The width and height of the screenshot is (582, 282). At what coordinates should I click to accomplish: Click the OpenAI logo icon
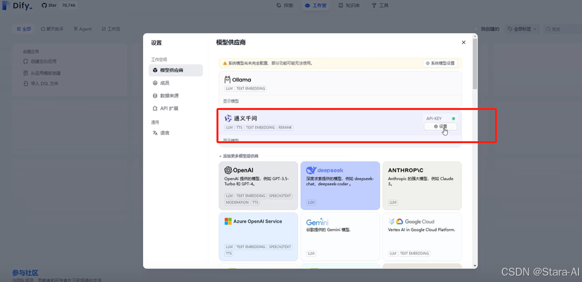pyautogui.click(x=228, y=170)
